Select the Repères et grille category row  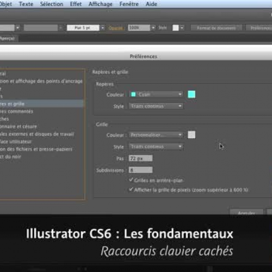tap(41, 104)
